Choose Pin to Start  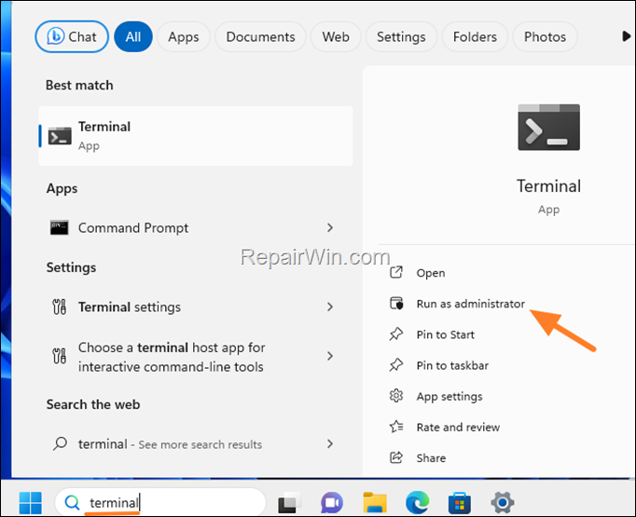coord(446,334)
